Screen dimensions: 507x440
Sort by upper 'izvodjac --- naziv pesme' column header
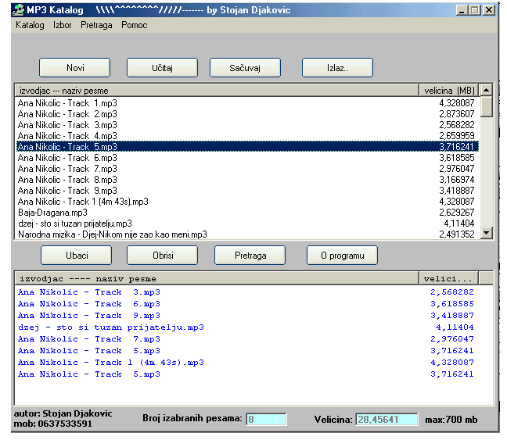pos(217,91)
